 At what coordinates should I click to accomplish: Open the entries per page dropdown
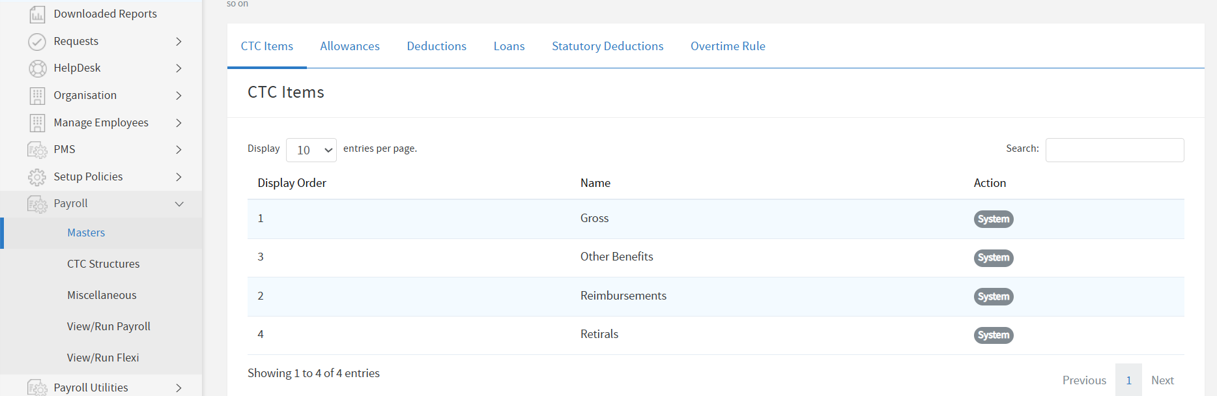click(311, 150)
